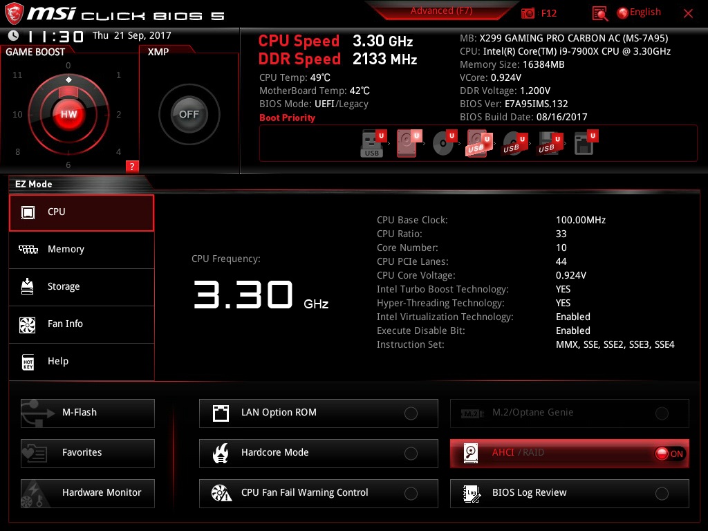Click the BIOS Log Review document icon

click(471, 494)
